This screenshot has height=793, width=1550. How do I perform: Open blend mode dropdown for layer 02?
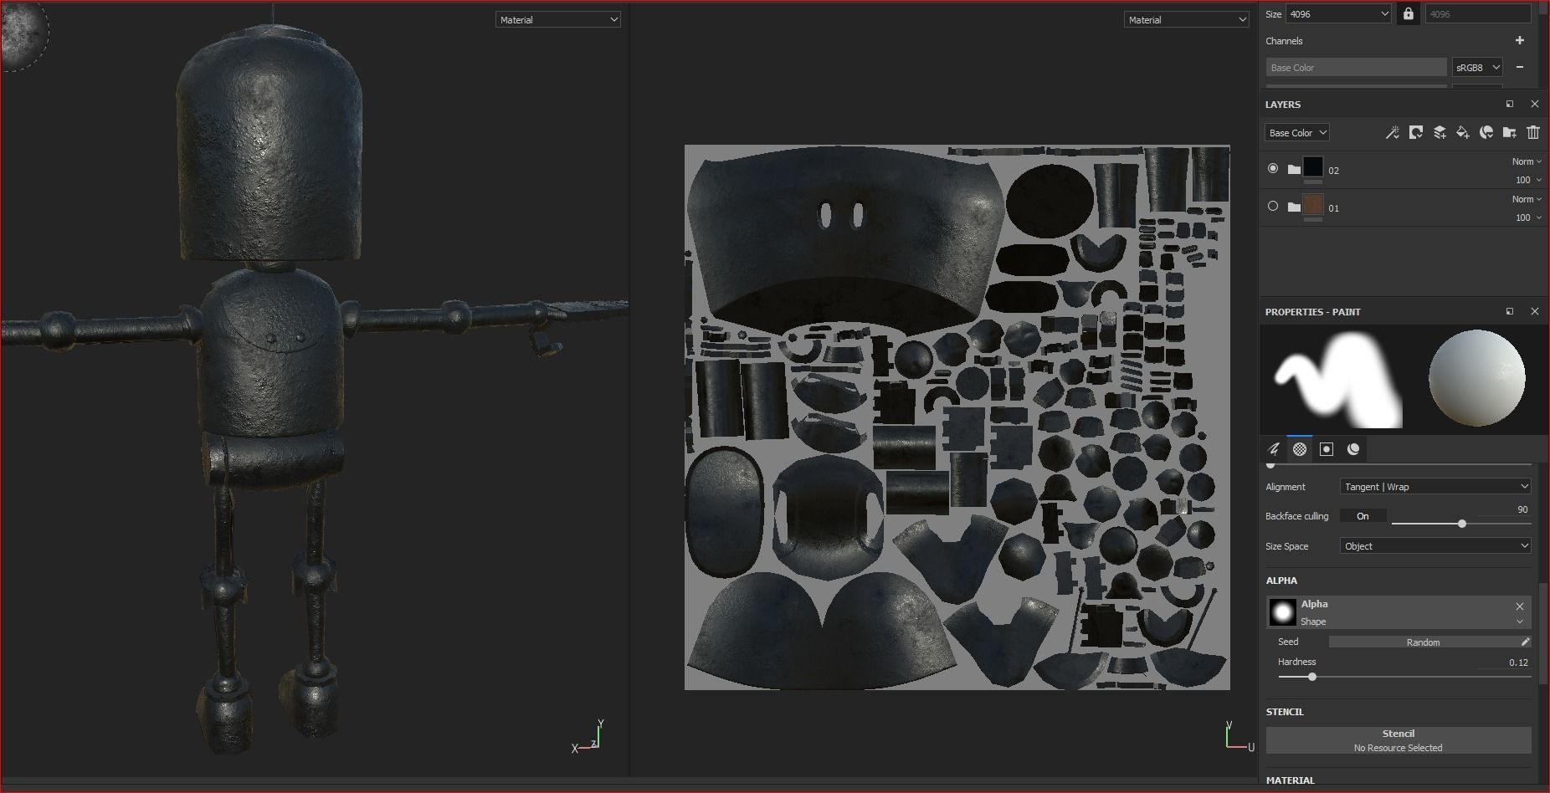[1527, 161]
